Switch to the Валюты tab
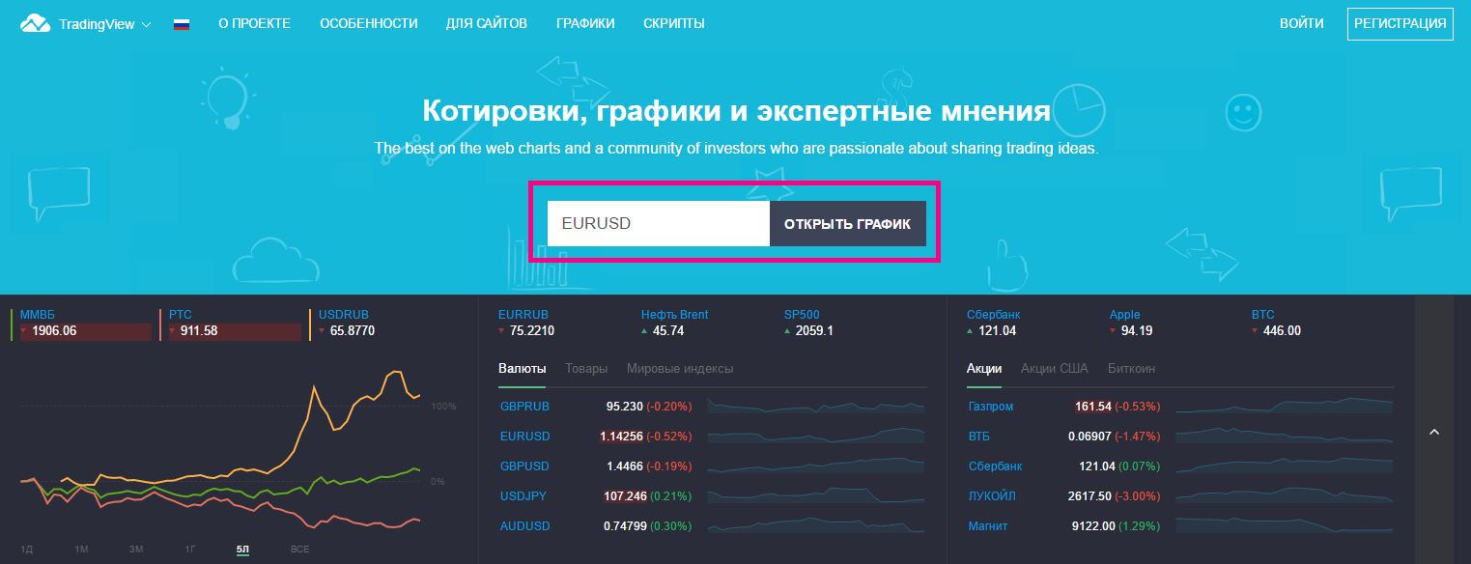 (x=523, y=368)
